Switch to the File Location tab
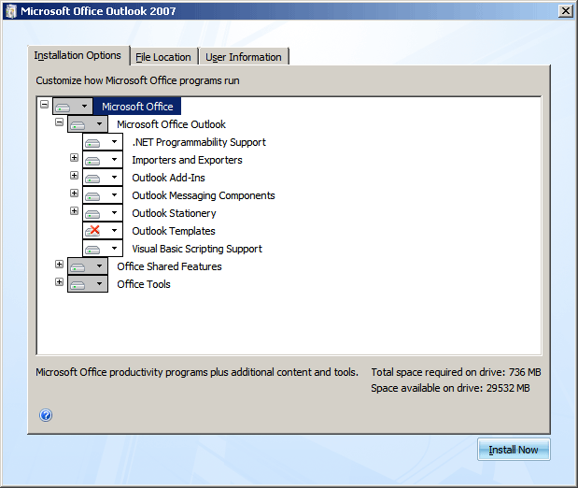578x488 pixels. pos(163,57)
